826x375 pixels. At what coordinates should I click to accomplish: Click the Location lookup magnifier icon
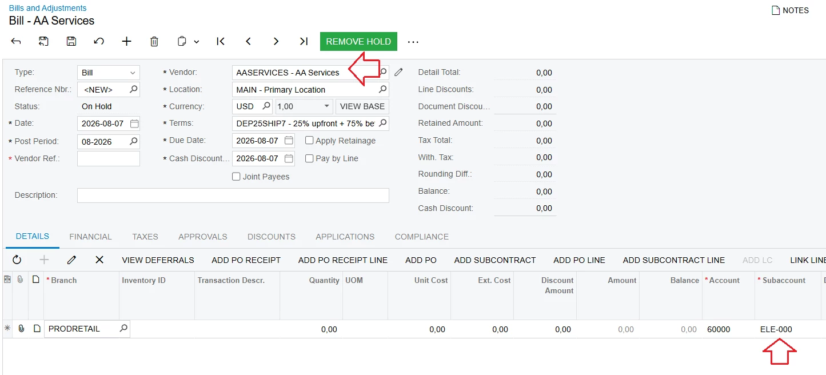383,89
